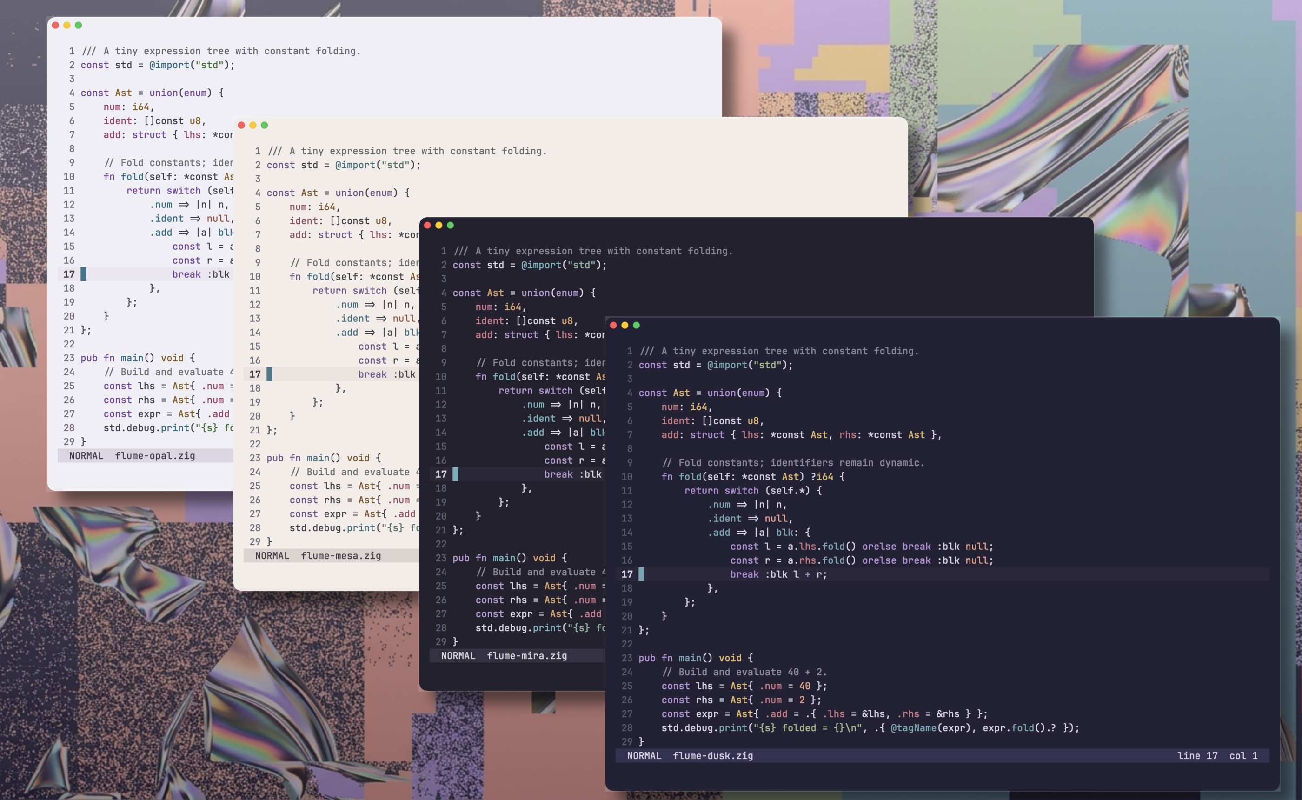The height and width of the screenshot is (800, 1302).
Task: Minimize the flume-mira.zig window with yellow button
Action: [x=439, y=226]
